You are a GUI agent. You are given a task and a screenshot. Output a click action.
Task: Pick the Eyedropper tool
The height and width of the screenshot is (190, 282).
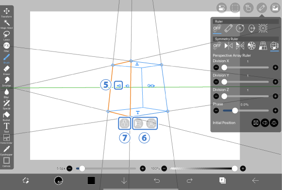(x=6, y=151)
